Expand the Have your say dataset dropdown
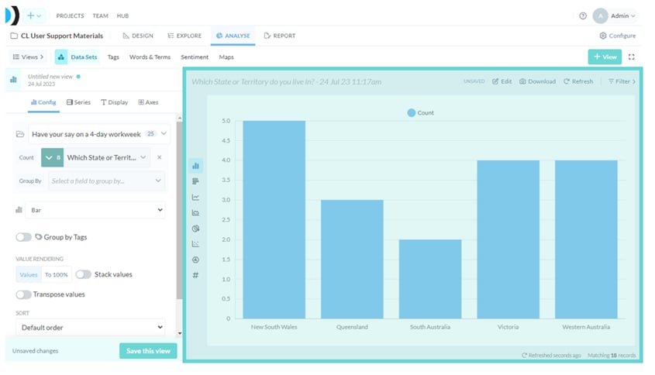Viewport: 655px width, 375px height. tap(164, 133)
